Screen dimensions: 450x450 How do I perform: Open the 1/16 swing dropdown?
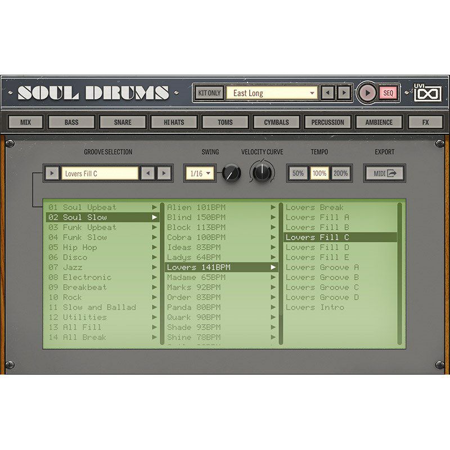tap(200, 173)
